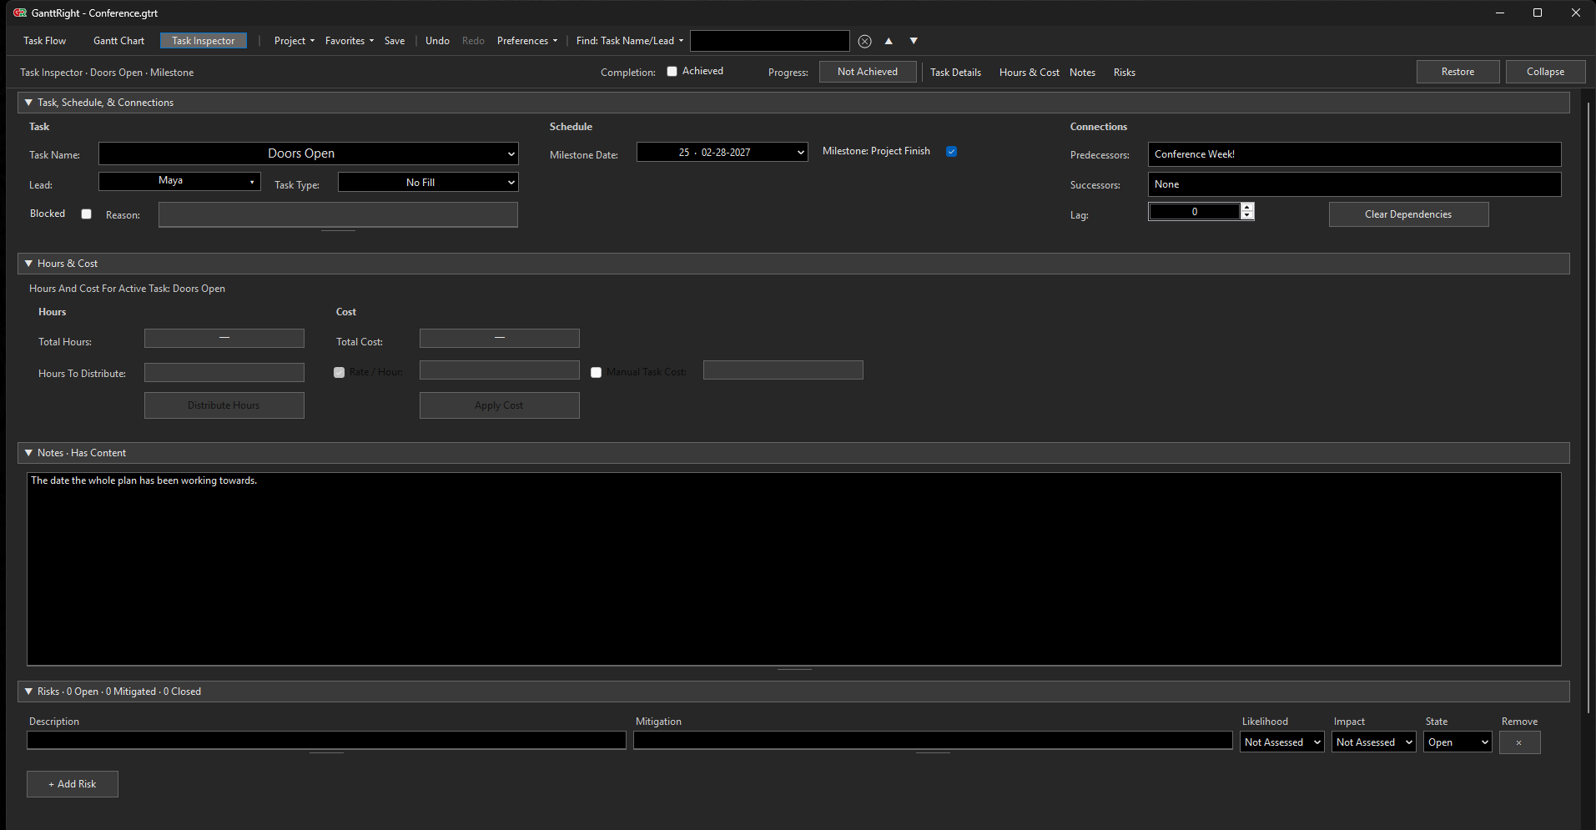Open the Favorites menu
This screenshot has height=830, width=1596.
point(349,41)
